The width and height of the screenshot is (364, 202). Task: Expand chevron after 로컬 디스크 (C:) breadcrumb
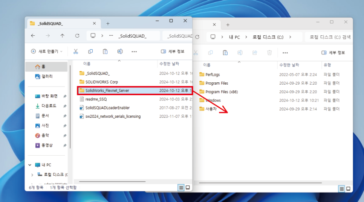click(x=290, y=37)
